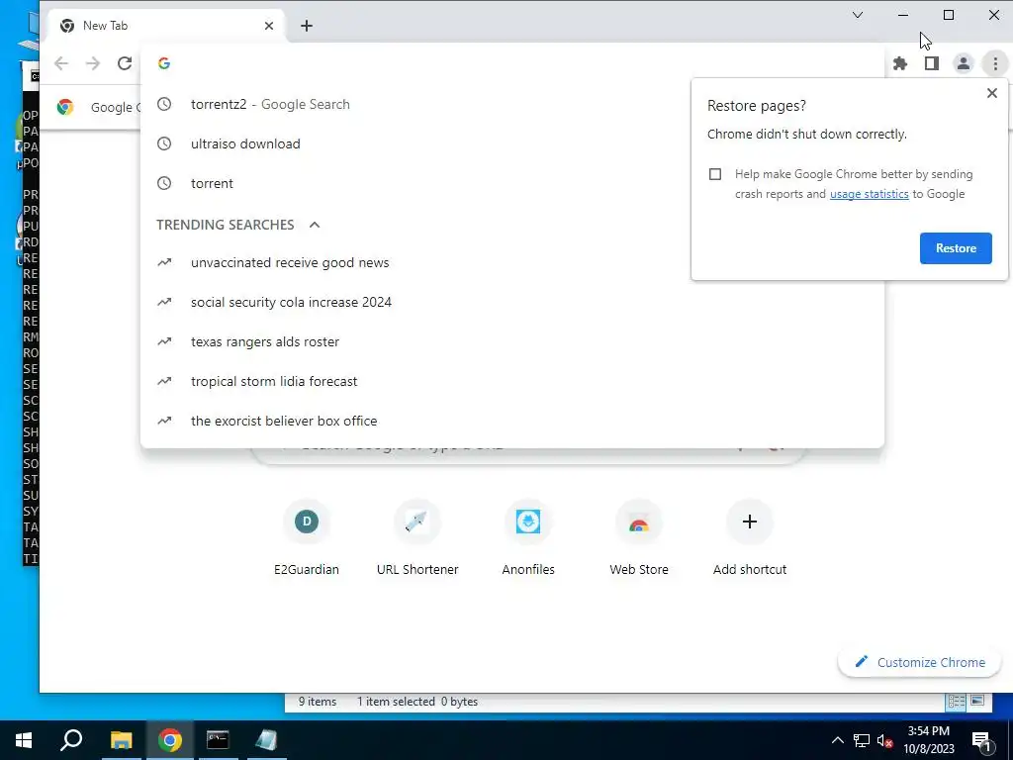The image size is (1013, 760).
Task: Open the Command Prompt taskbar icon
Action: coord(218,740)
